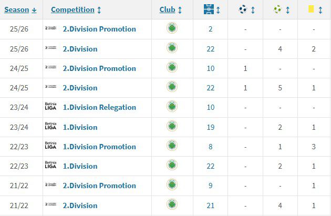The width and height of the screenshot is (331, 216).
Task: Sort table by Season column
Action: (20, 10)
